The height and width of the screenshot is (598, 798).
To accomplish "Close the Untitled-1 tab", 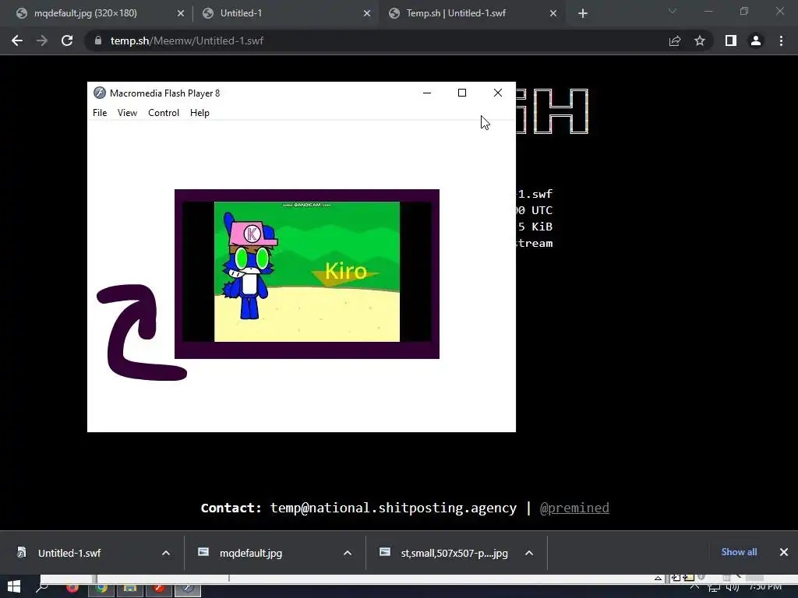I will click(x=367, y=13).
